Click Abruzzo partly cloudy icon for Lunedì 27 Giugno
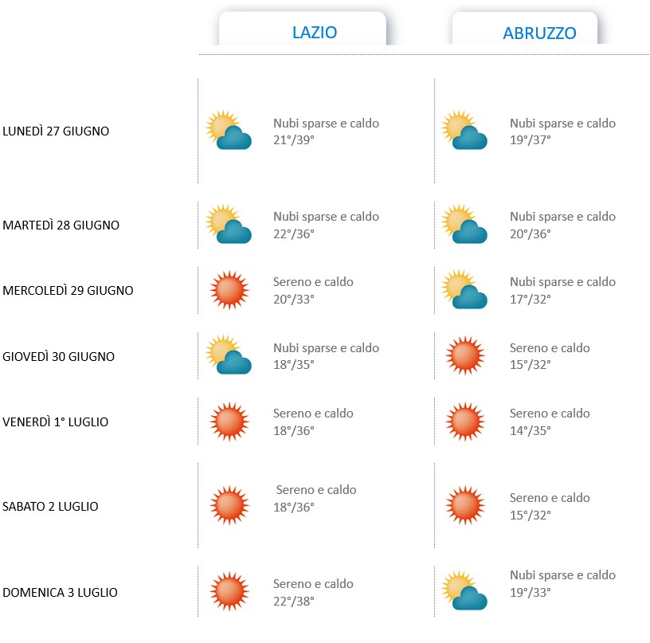The height and width of the screenshot is (643, 650). pyautogui.click(x=464, y=130)
